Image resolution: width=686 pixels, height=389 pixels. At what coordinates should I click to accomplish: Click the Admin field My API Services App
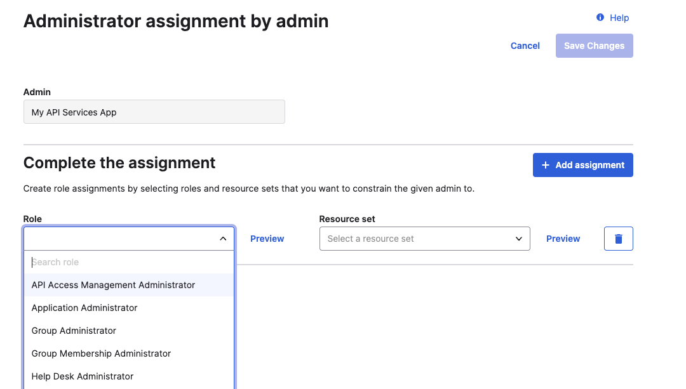(x=154, y=112)
